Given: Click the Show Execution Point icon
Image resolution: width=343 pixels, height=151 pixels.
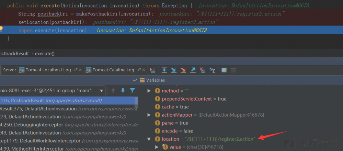Looking at the screenshot, I should point(152,70).
